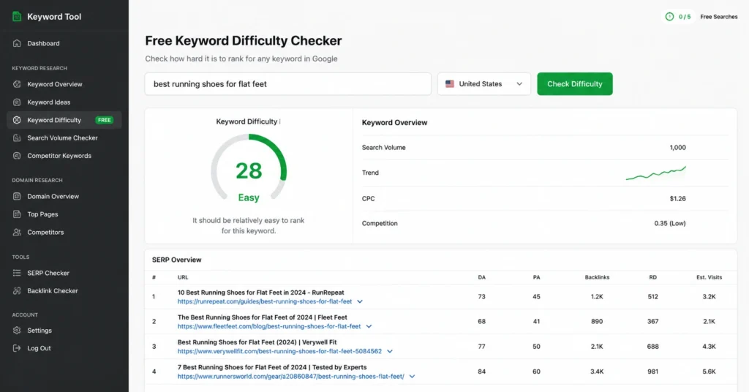Open the Backlink Checker tool
The image size is (749, 392).
click(x=64, y=291)
